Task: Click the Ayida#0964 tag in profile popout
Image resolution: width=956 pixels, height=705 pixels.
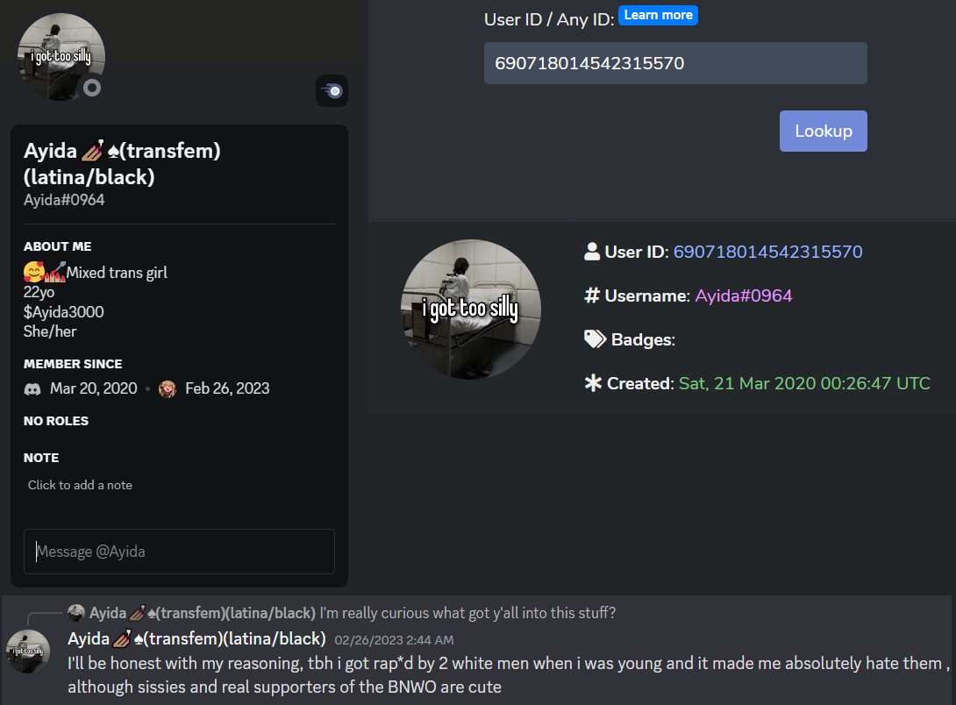Action: [x=64, y=200]
